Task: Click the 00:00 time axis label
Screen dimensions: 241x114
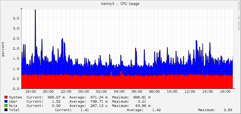Action: coord(84,92)
